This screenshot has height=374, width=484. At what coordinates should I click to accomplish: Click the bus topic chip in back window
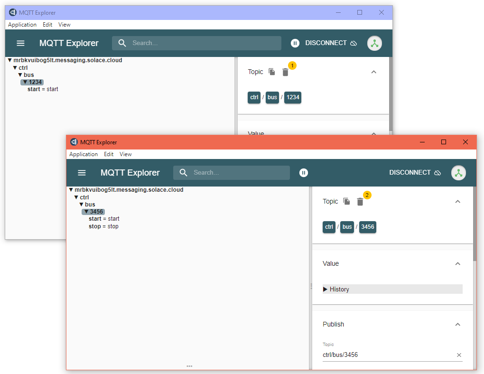coord(272,97)
